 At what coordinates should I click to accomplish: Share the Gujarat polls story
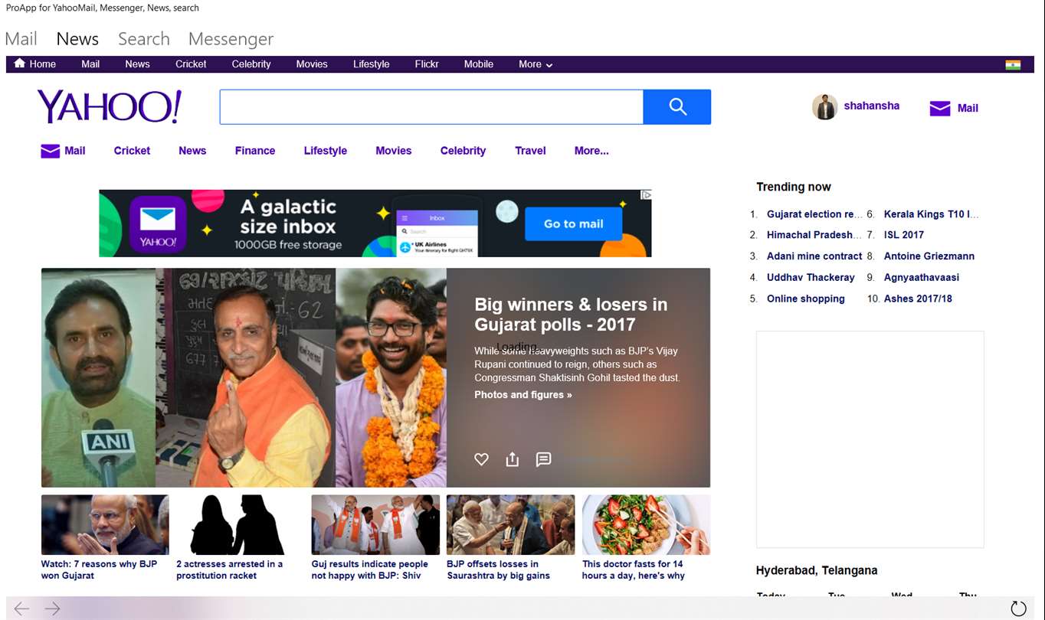click(513, 459)
